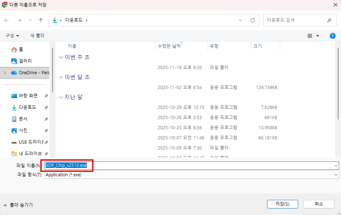Select the folder dated 2025-10-09 오후 7:30
The height and width of the screenshot is (215, 341).
pos(169,148)
